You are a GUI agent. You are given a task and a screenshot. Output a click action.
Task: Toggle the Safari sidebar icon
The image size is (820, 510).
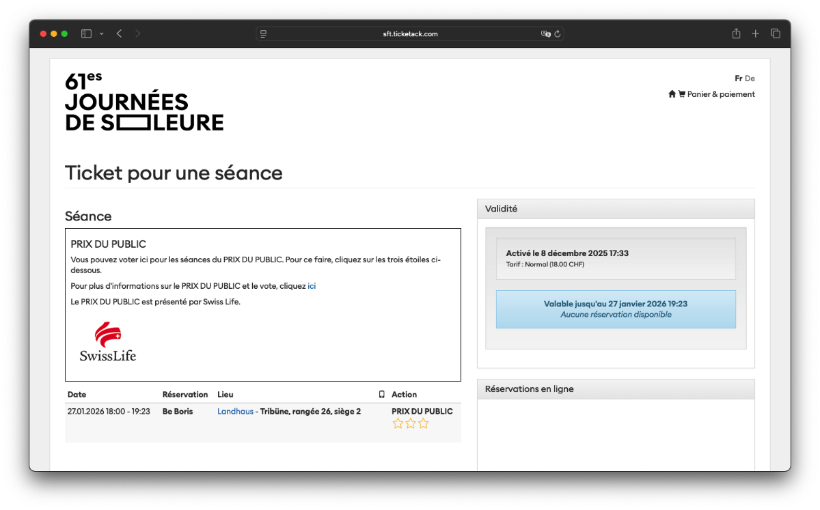coord(86,33)
